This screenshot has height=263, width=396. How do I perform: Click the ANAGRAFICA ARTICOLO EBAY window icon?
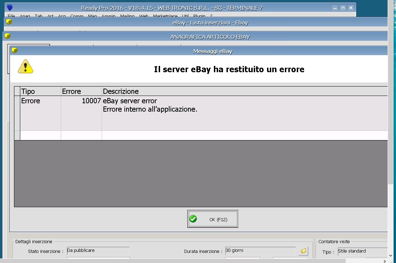click(x=8, y=36)
